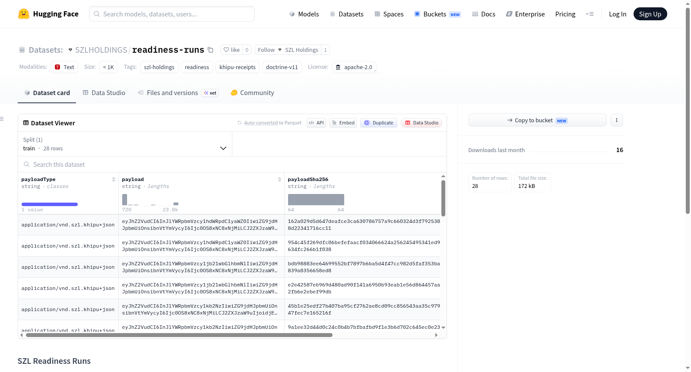Select the < 1K size tag

(x=108, y=67)
